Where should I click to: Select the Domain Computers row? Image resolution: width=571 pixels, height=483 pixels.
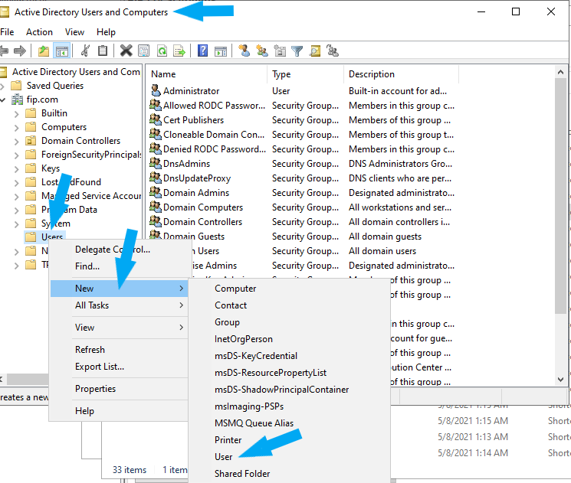[302, 207]
